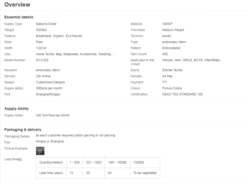Click the OEKO-TEX STANDARD 100 certification value
The image size is (252, 184).
point(182,94)
